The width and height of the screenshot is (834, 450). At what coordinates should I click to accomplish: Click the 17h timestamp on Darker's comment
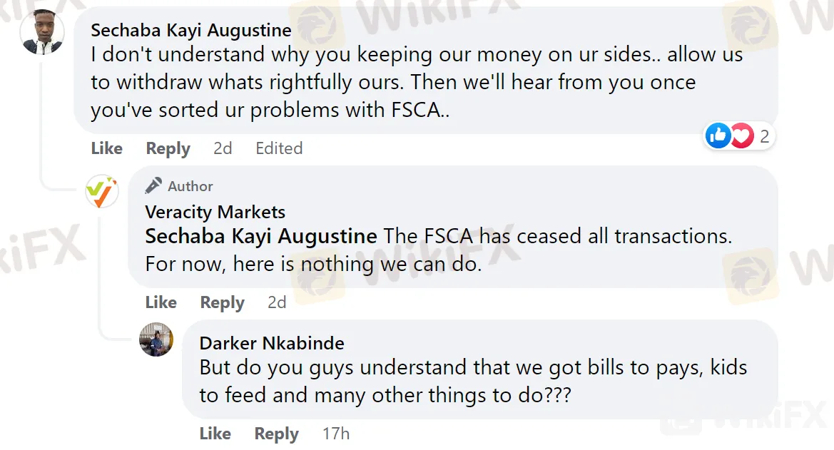tap(336, 434)
